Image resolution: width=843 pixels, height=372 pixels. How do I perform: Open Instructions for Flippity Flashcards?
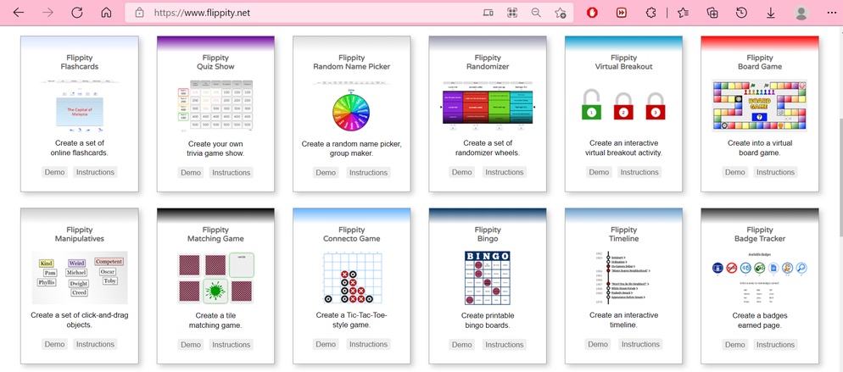pyautogui.click(x=95, y=172)
